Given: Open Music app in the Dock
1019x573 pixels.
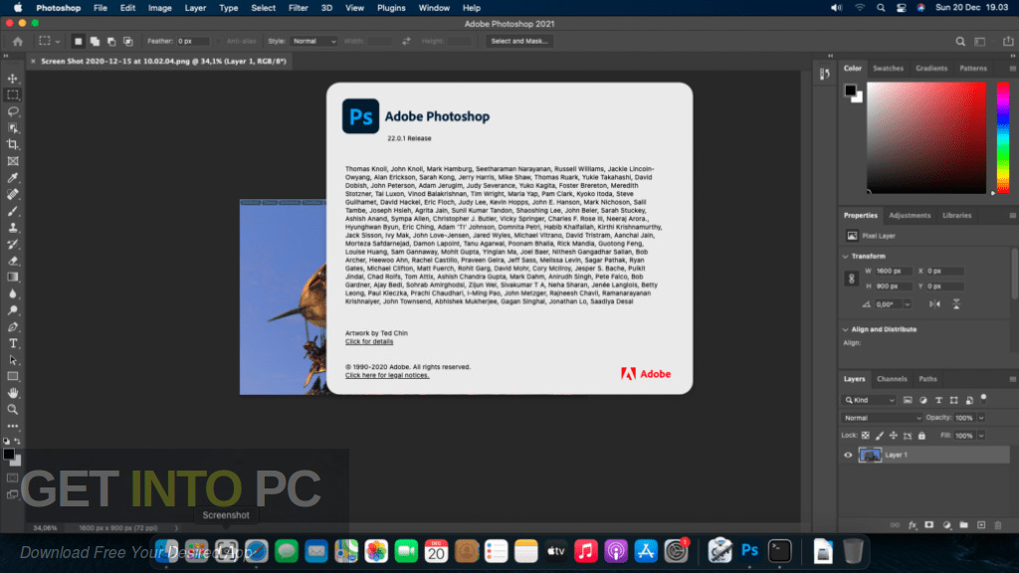Looking at the screenshot, I should coord(585,551).
